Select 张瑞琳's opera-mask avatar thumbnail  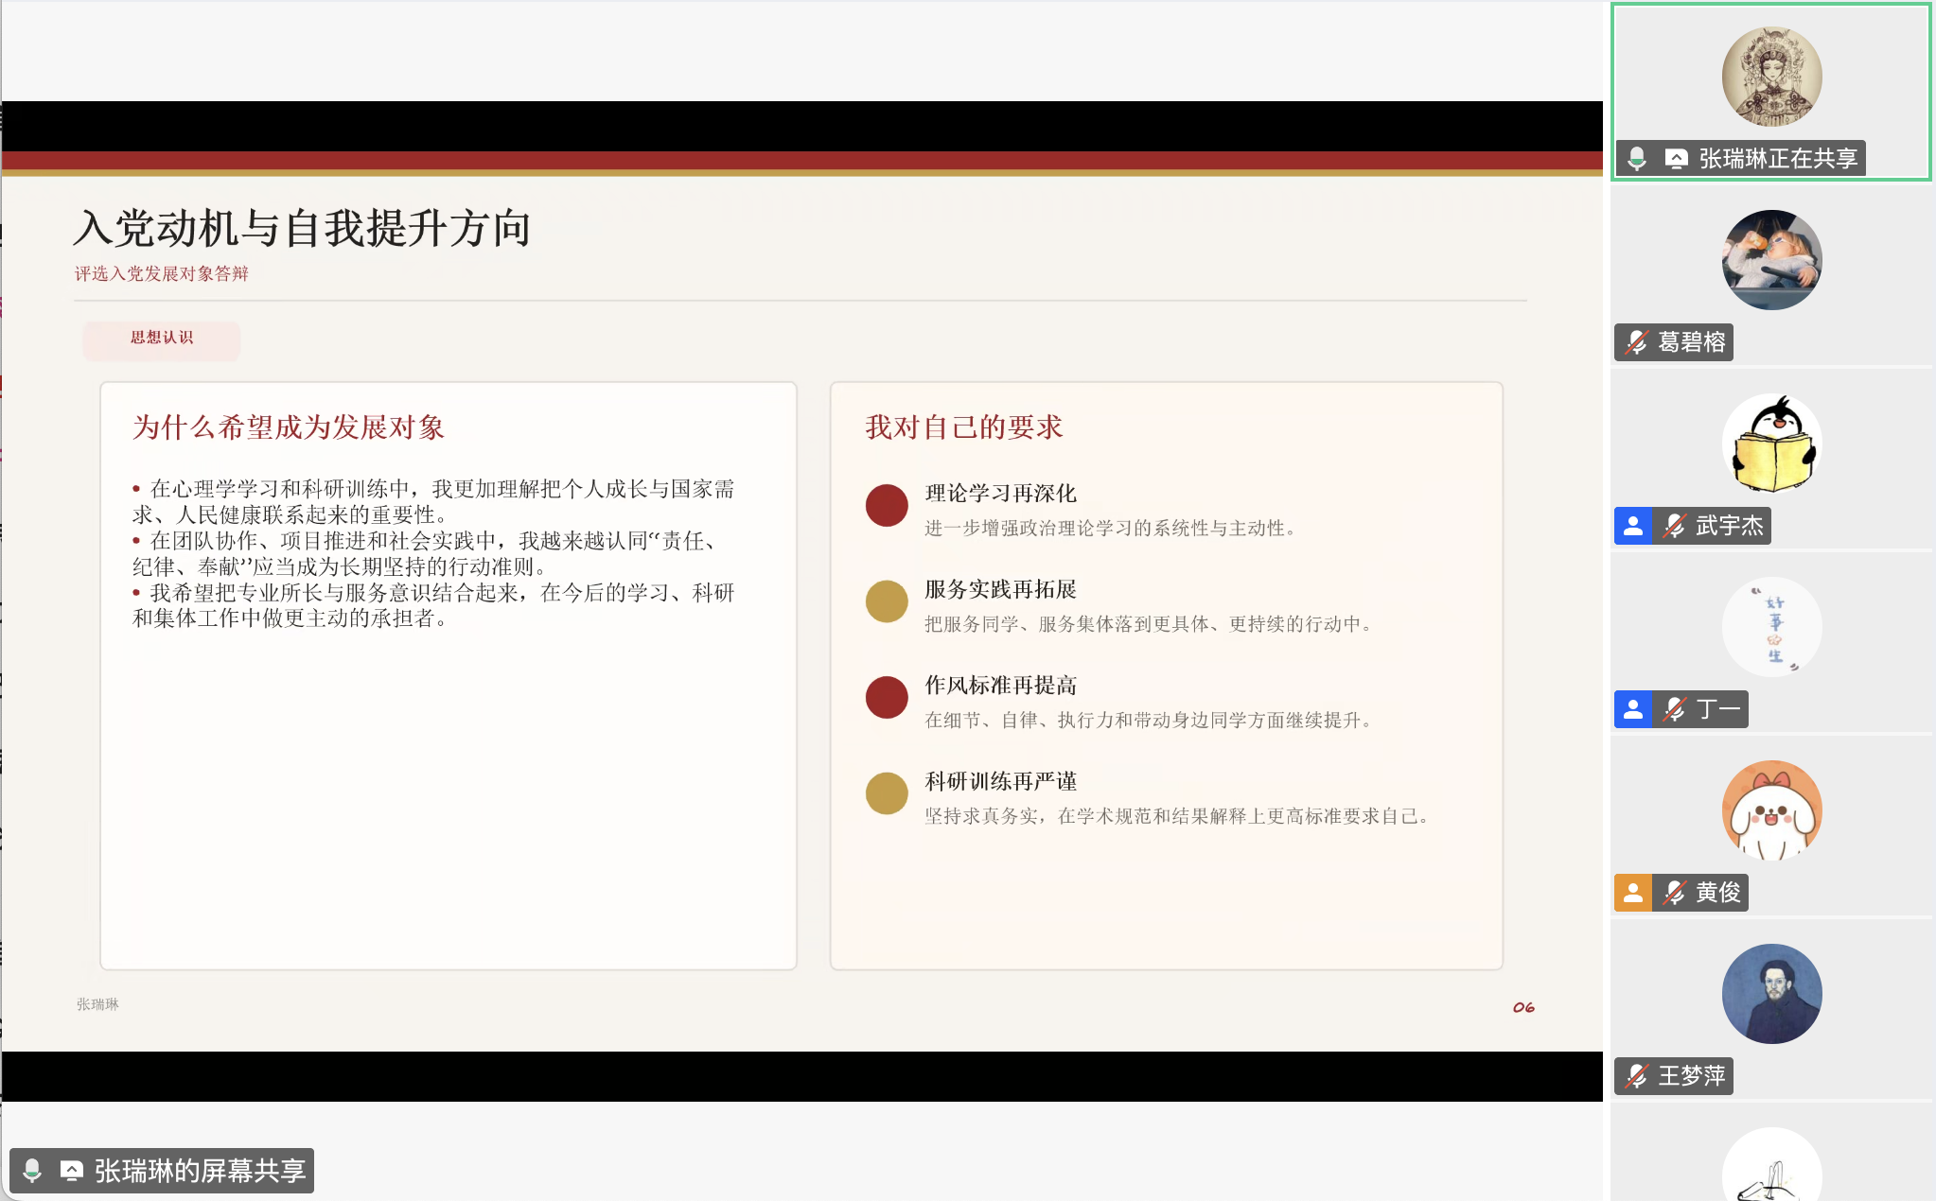[x=1771, y=77]
